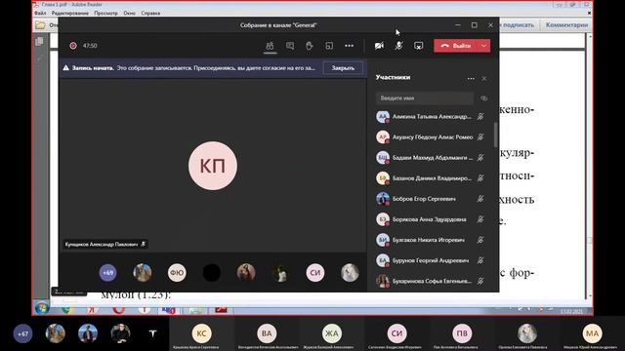Viewport: 625px width, 351px height.
Task: Click mic icon for Базанов Даниил
Action: point(480,178)
